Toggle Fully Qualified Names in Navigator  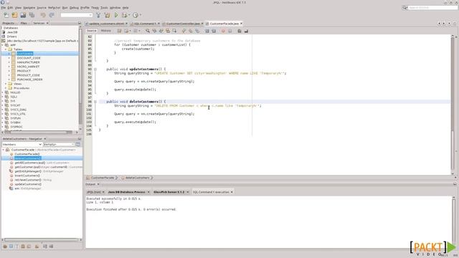[37, 247]
